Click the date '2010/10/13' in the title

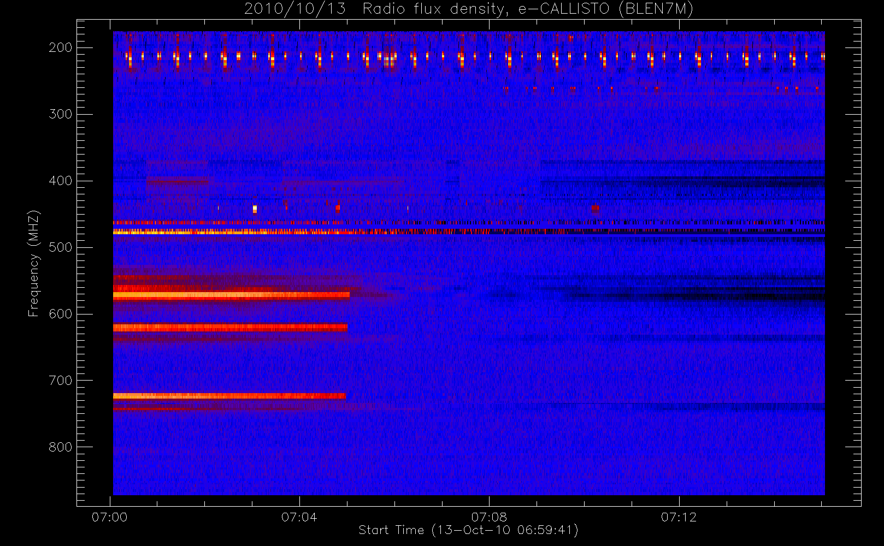point(295,9)
